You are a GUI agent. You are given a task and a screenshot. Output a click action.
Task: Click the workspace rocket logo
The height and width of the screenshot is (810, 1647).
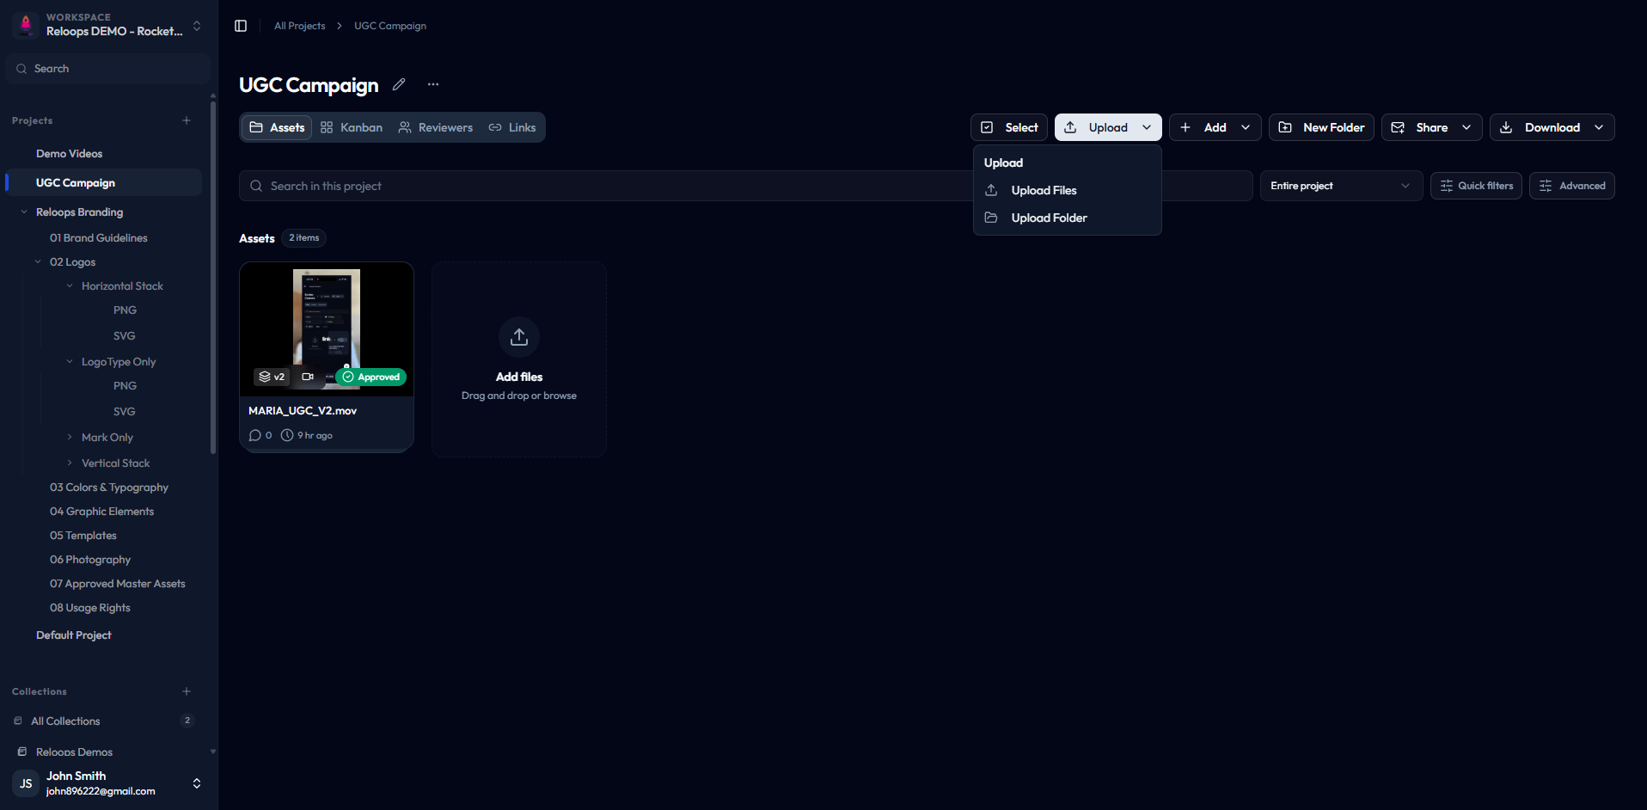[26, 24]
